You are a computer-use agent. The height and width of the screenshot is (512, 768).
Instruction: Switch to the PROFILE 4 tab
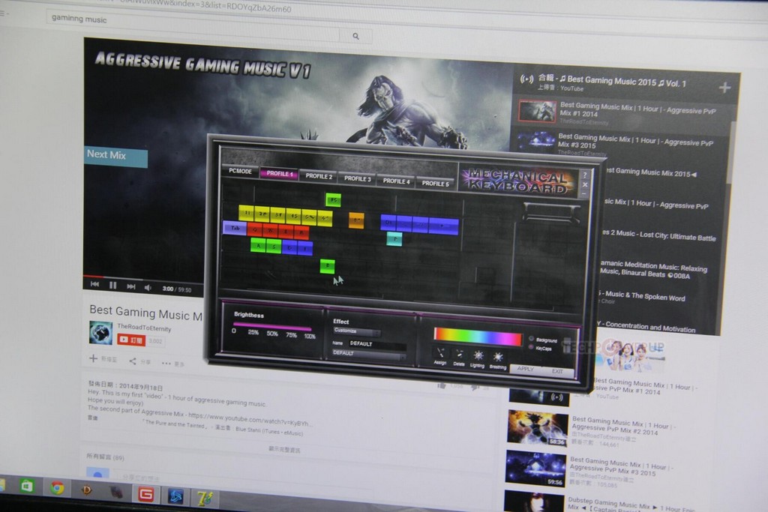click(x=396, y=181)
